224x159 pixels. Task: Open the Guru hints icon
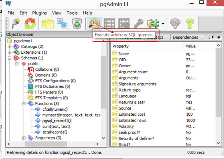point(175,24)
